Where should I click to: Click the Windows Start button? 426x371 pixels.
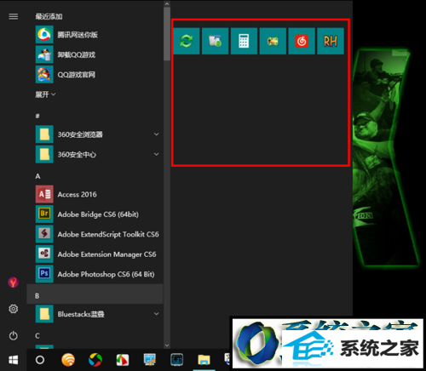pos(14,360)
